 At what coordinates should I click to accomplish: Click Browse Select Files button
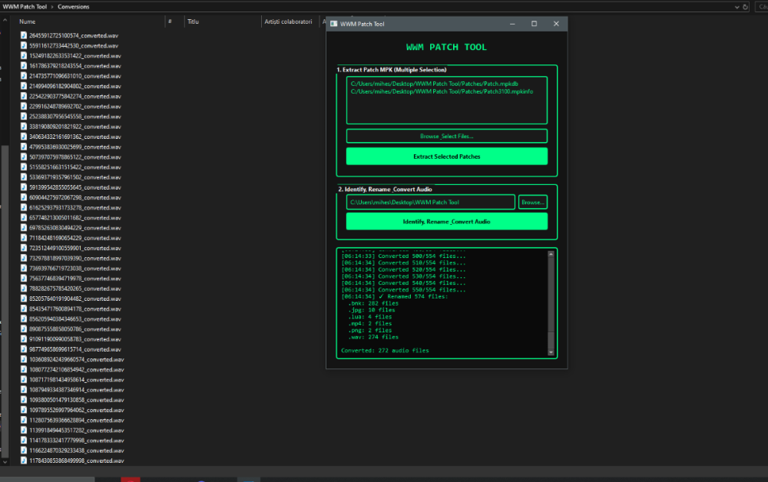[446, 136]
